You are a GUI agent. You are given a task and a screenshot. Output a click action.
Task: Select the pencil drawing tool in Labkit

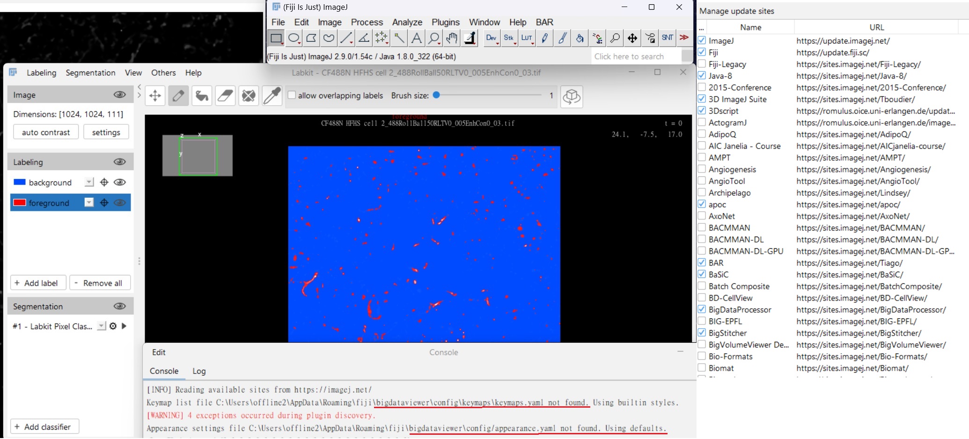click(x=178, y=95)
